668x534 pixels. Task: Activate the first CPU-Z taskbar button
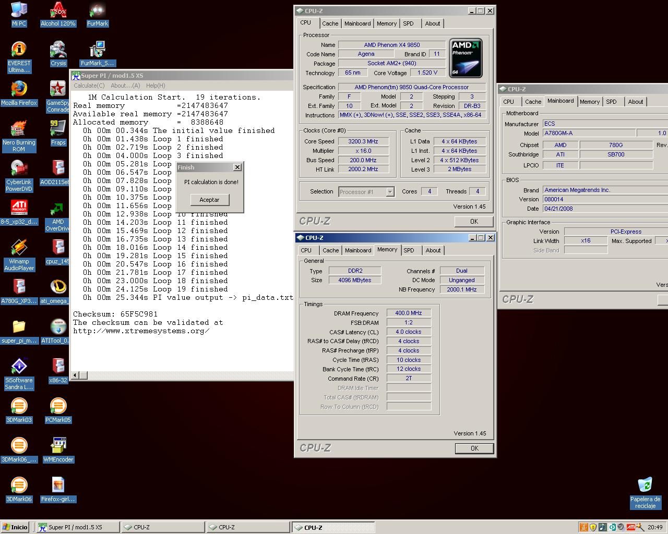coord(163,527)
